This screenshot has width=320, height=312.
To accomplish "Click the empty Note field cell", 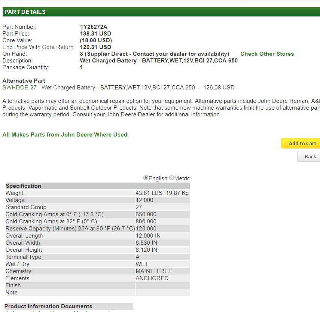I will click(x=162, y=293).
